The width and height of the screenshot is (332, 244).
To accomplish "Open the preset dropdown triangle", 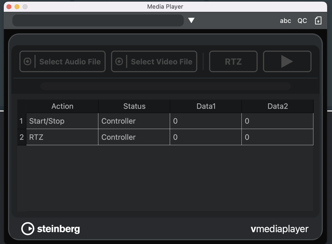I will (191, 20).
